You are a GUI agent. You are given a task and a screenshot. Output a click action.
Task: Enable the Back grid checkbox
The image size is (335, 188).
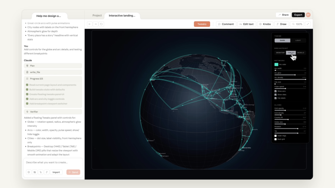point(275,139)
